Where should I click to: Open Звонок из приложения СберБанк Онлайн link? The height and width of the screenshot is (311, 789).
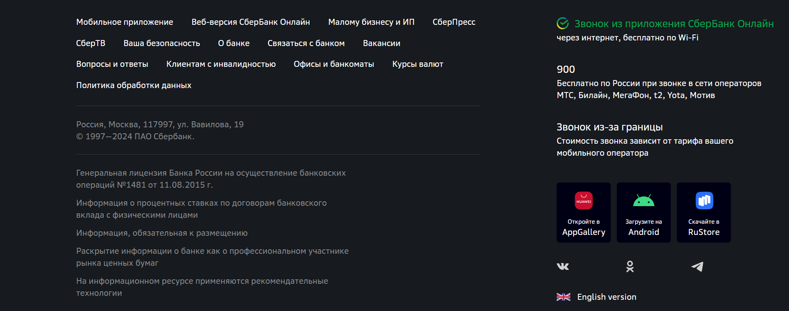(x=674, y=24)
